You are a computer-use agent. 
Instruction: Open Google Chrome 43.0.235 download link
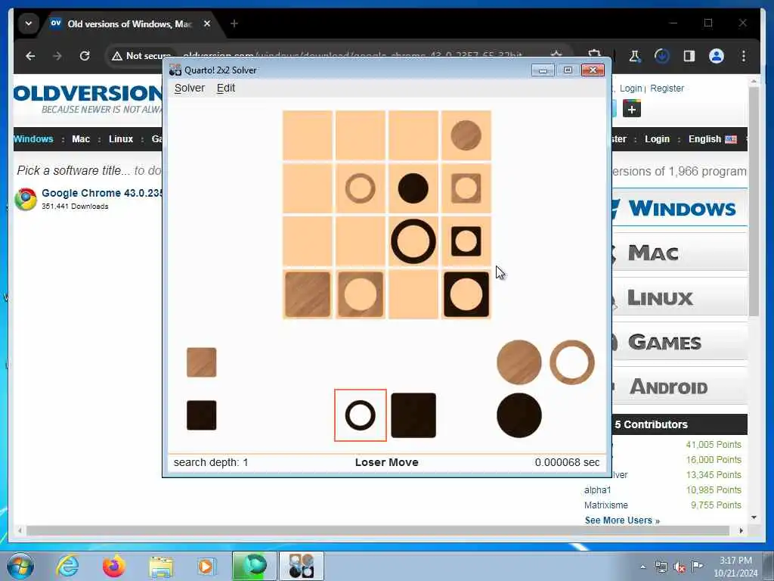pos(102,193)
